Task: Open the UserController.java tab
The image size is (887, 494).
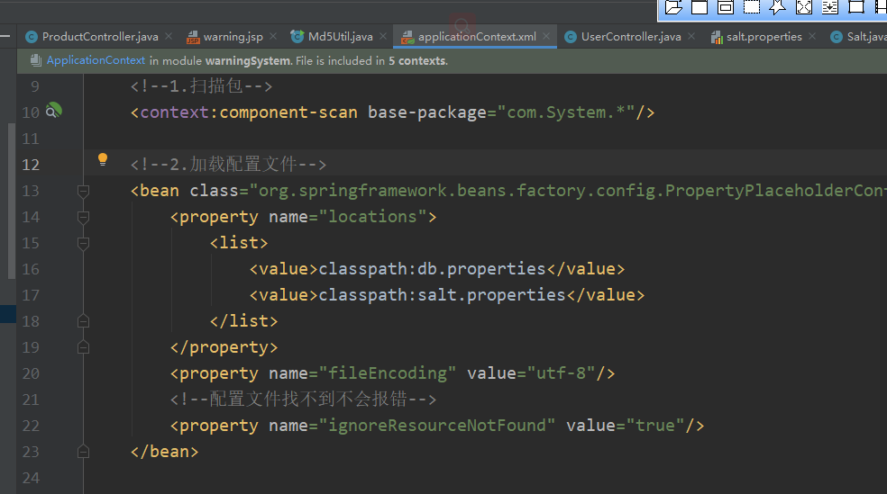Action: tap(623, 37)
